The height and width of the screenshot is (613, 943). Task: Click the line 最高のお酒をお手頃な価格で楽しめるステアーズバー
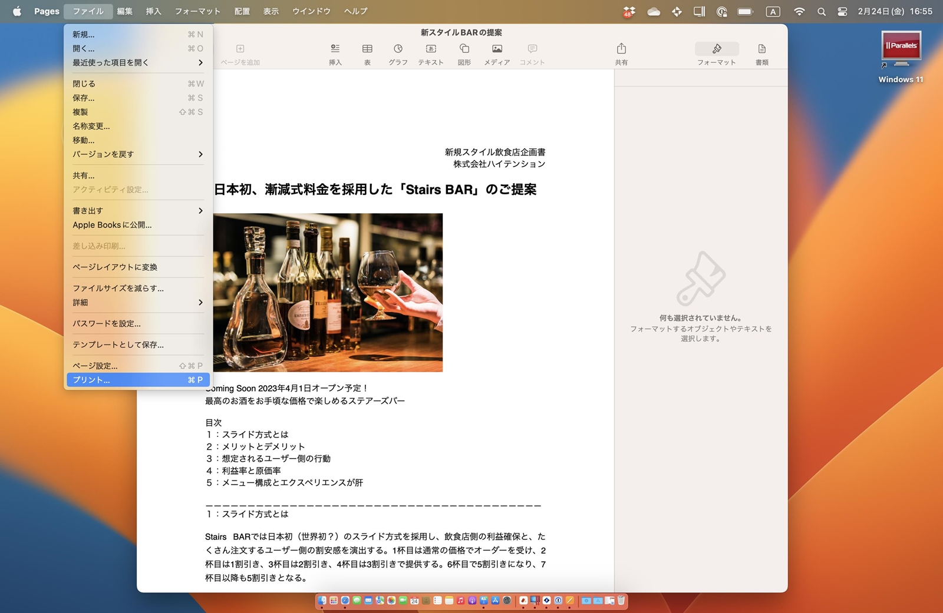coord(305,401)
